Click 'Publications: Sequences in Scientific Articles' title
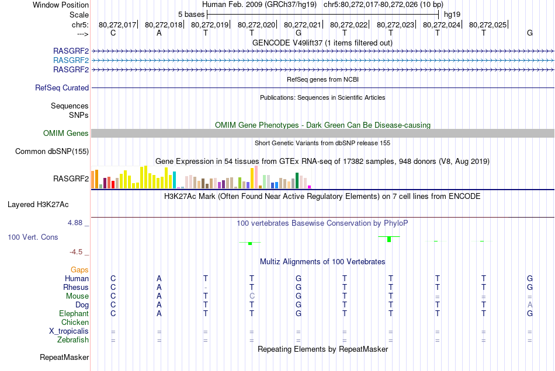This screenshot has height=371, width=555. (x=322, y=97)
